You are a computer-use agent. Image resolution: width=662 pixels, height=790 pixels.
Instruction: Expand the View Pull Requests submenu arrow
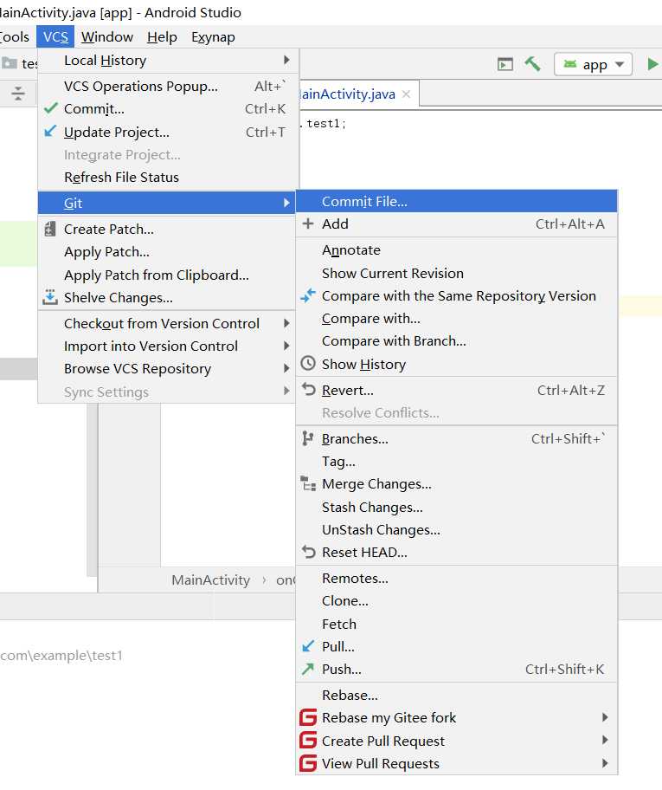pyautogui.click(x=605, y=763)
